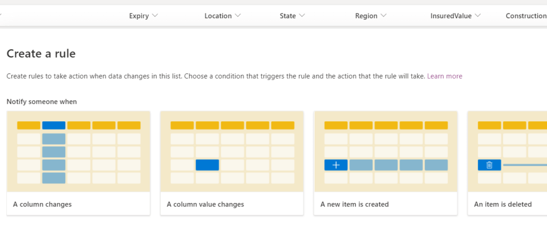Click the 'A column value changes' label

click(x=205, y=204)
